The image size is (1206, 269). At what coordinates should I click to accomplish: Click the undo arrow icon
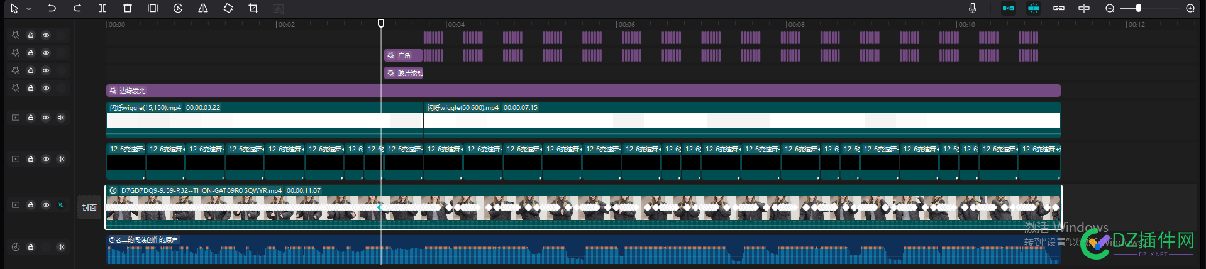pyautogui.click(x=52, y=8)
